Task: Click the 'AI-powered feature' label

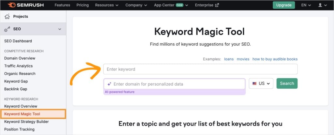Action: point(120,92)
